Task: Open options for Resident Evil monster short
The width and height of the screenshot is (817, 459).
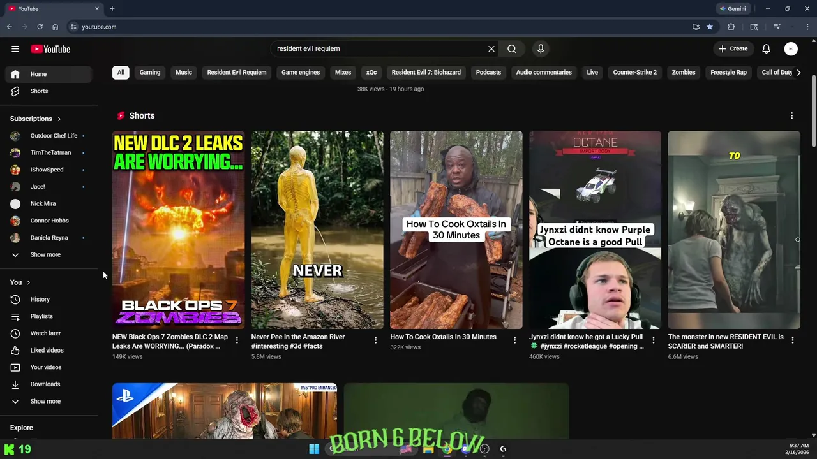Action: (x=792, y=340)
